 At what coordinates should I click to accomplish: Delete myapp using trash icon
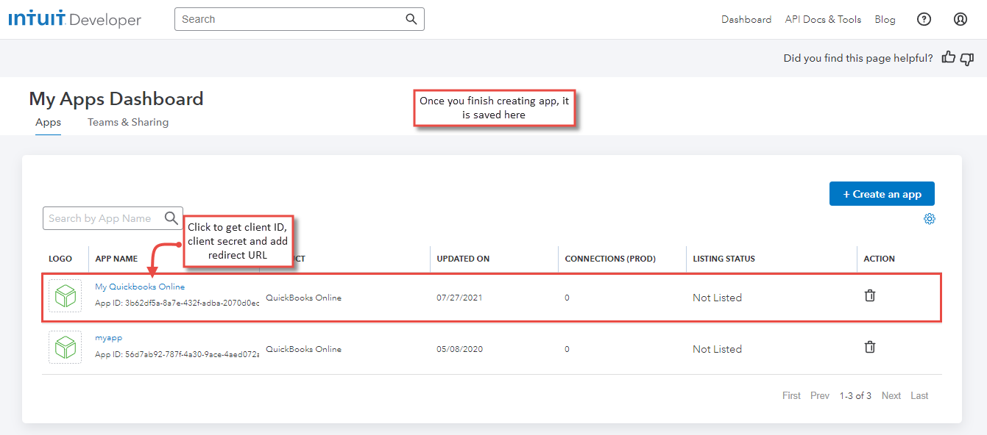pyautogui.click(x=870, y=347)
